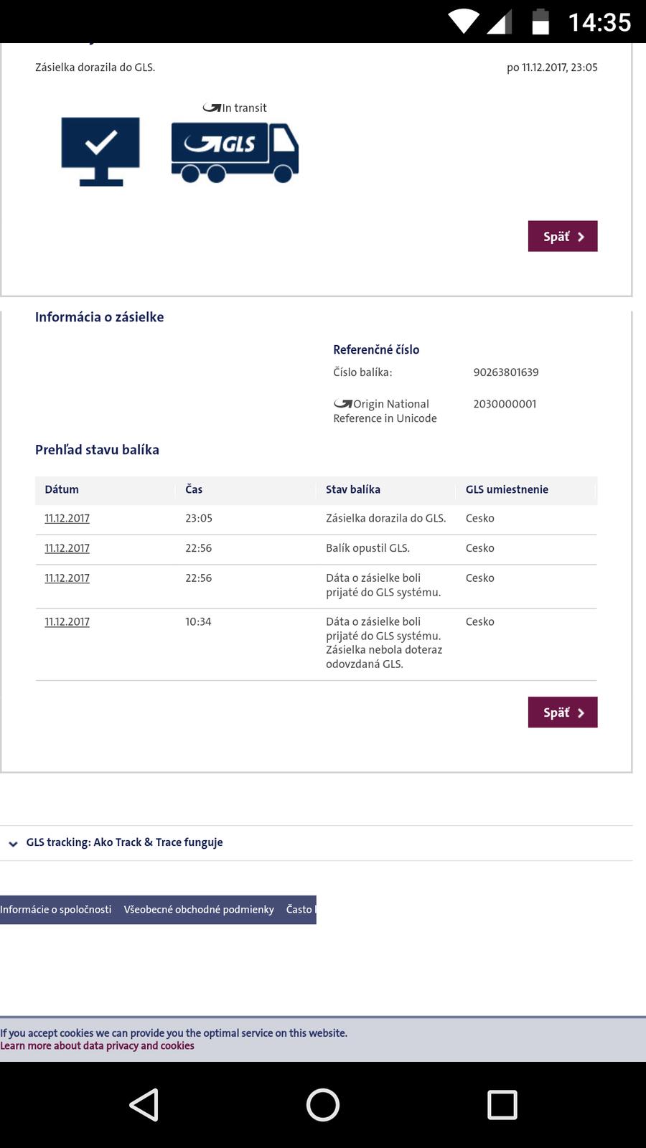Open Informácie o spoločnosti footer item

(56, 909)
